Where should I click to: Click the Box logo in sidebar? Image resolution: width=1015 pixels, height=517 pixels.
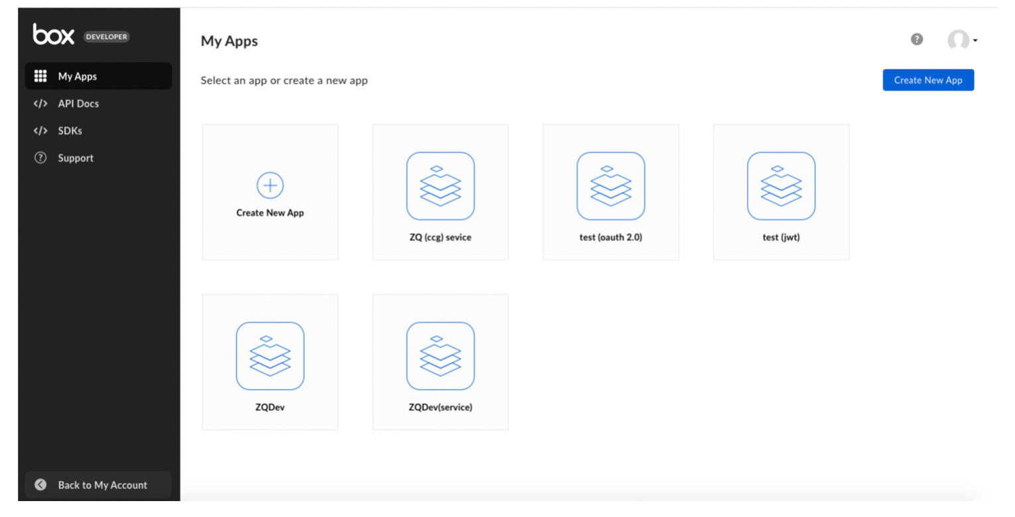click(54, 34)
